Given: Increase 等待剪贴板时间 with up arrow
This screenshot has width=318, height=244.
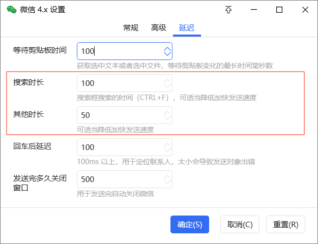Looking at the screenshot, I should tap(167, 49).
